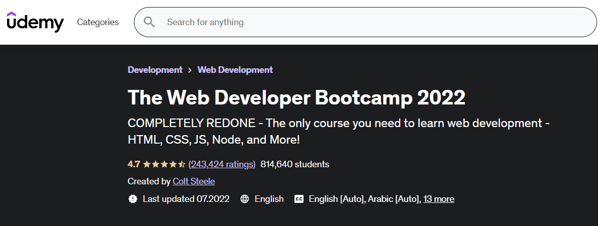Click the Udemy logo
The image size is (598, 226).
35,22
